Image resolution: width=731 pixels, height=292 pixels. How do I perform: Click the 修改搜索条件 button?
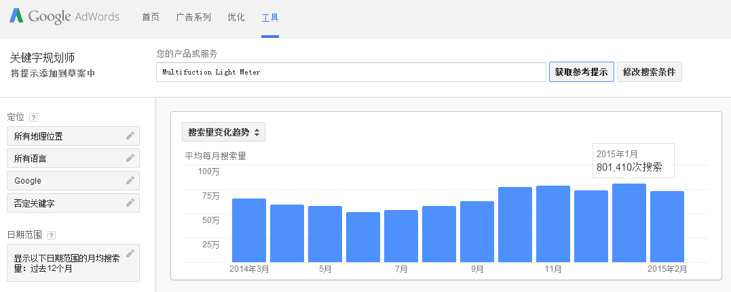[x=649, y=72]
